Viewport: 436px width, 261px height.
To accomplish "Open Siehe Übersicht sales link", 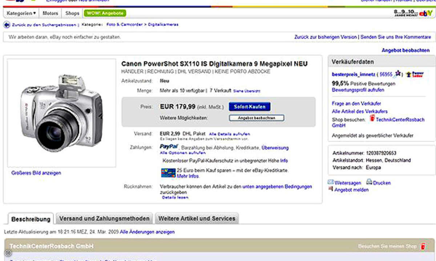I will (x=247, y=91).
